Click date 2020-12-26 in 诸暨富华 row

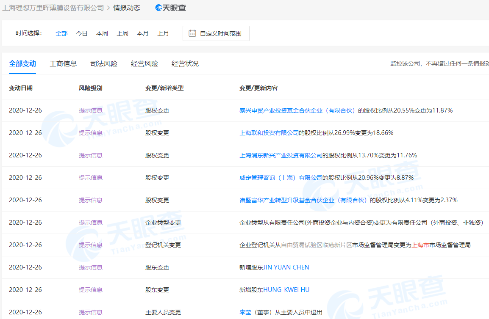pyautogui.click(x=25, y=200)
